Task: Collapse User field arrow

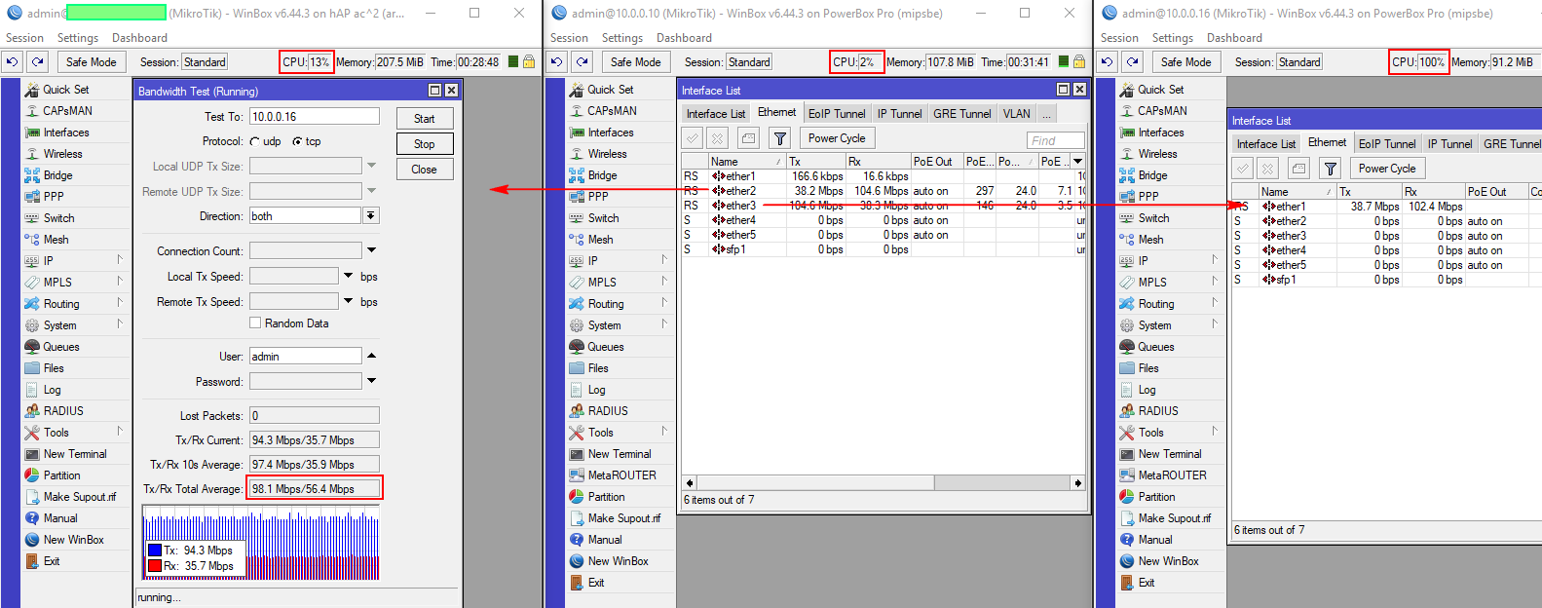Action: pos(371,356)
